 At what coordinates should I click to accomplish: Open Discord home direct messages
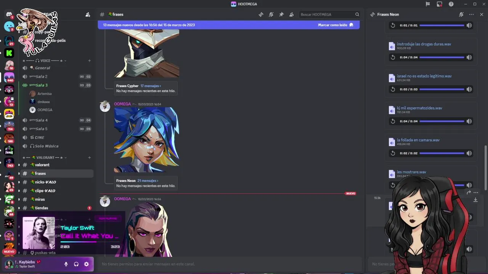(9, 14)
